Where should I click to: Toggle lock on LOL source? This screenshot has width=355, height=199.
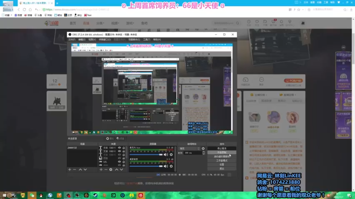coord(124,162)
